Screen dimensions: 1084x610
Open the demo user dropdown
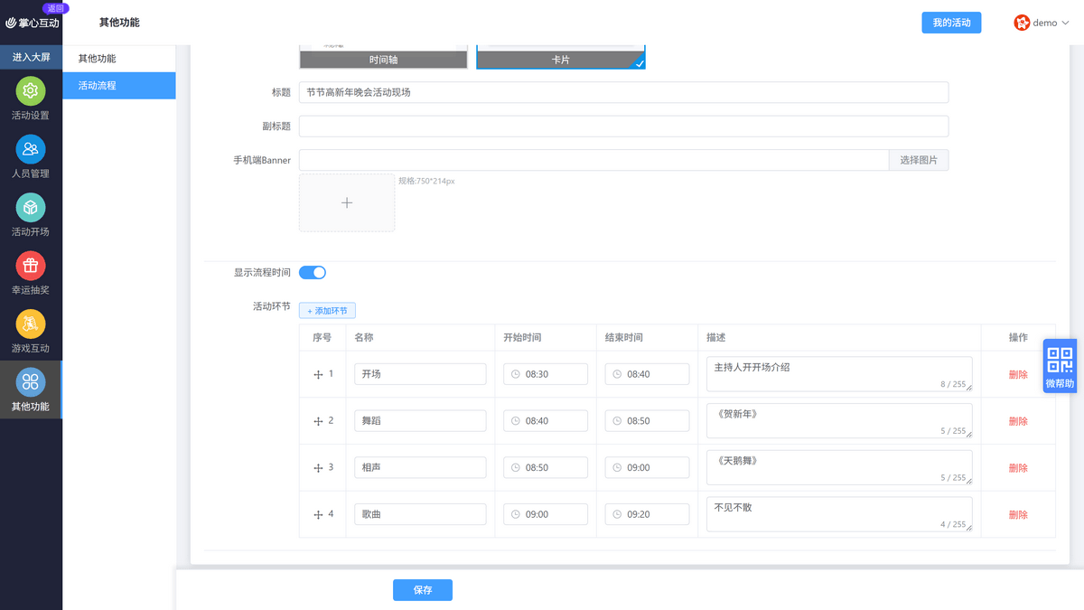pyautogui.click(x=1042, y=23)
